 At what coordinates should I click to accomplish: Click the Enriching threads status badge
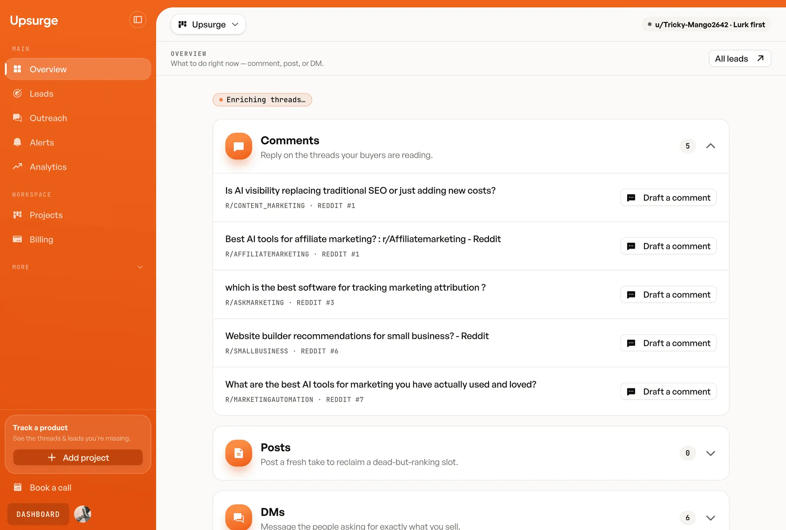pos(262,100)
